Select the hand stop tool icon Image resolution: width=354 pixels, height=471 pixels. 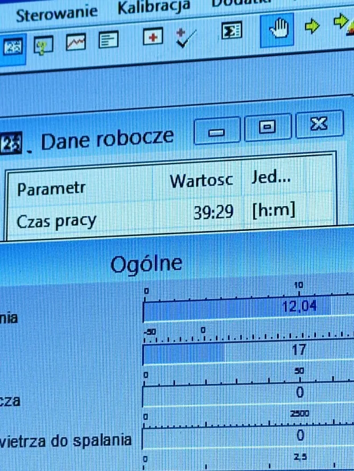(277, 30)
